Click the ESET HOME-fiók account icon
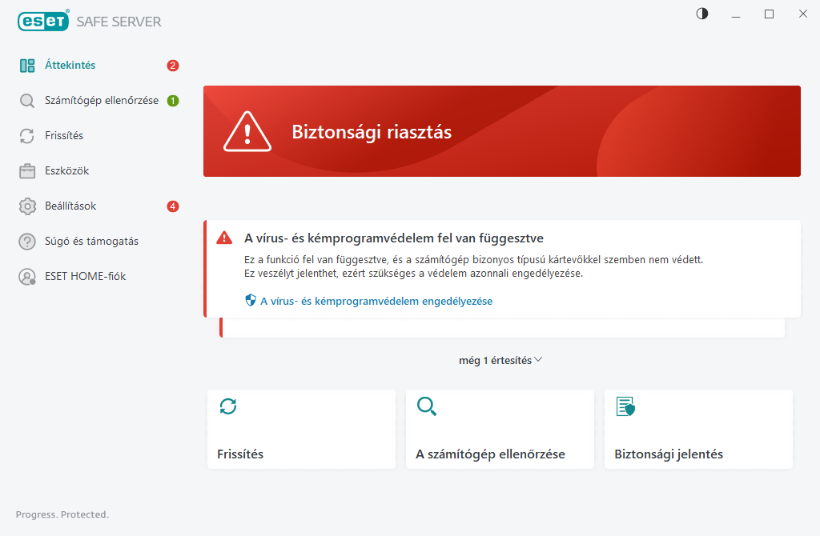820x536 pixels. point(27,276)
